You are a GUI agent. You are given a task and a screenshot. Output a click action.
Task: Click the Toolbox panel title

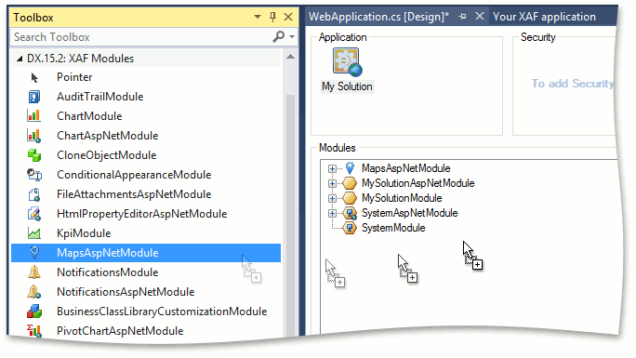[33, 18]
